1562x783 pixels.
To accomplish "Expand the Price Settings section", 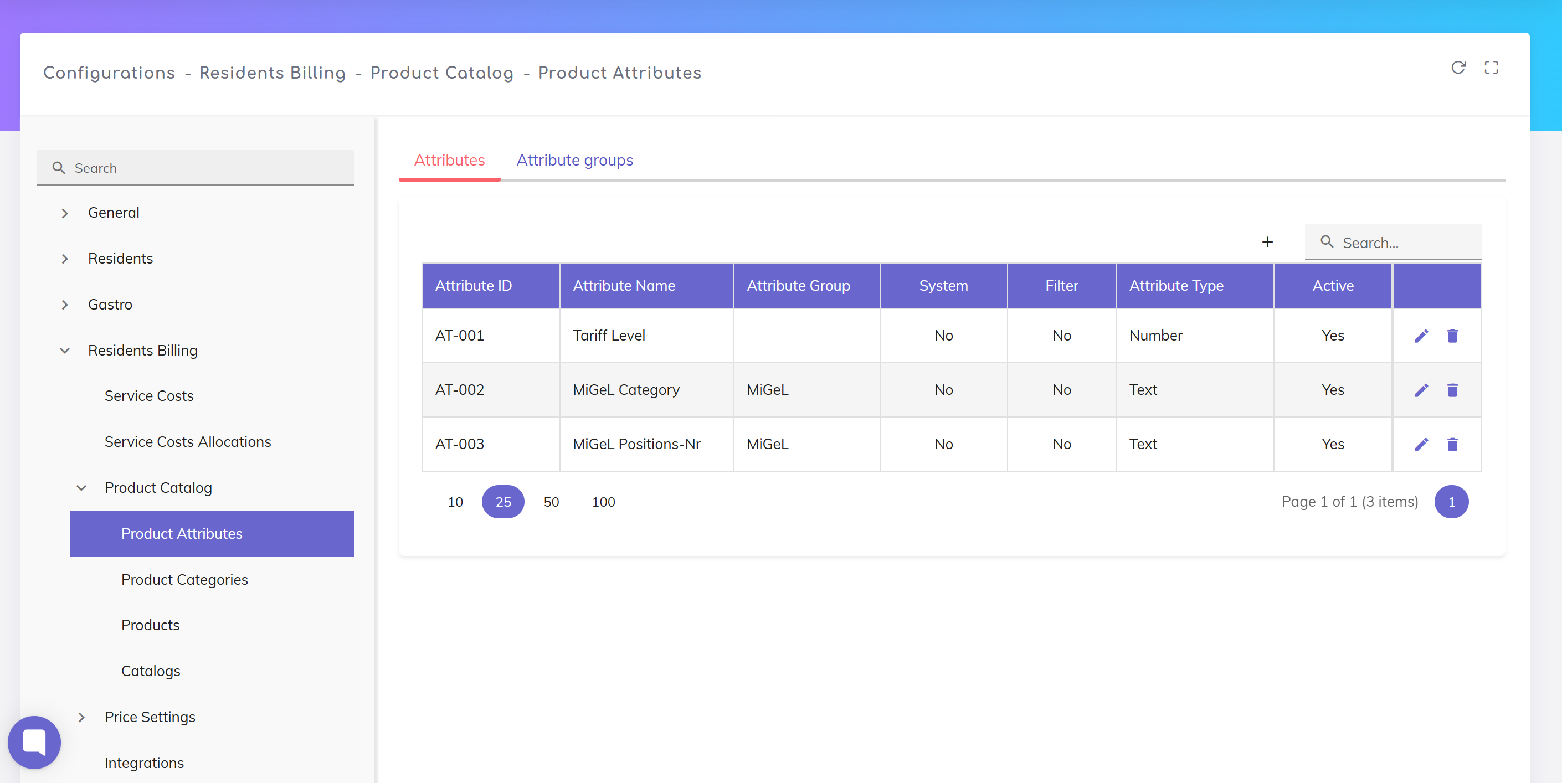I will coord(81,717).
